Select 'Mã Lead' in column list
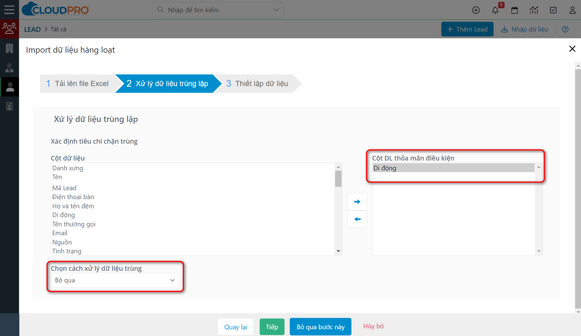The image size is (581, 336). pyautogui.click(x=193, y=188)
